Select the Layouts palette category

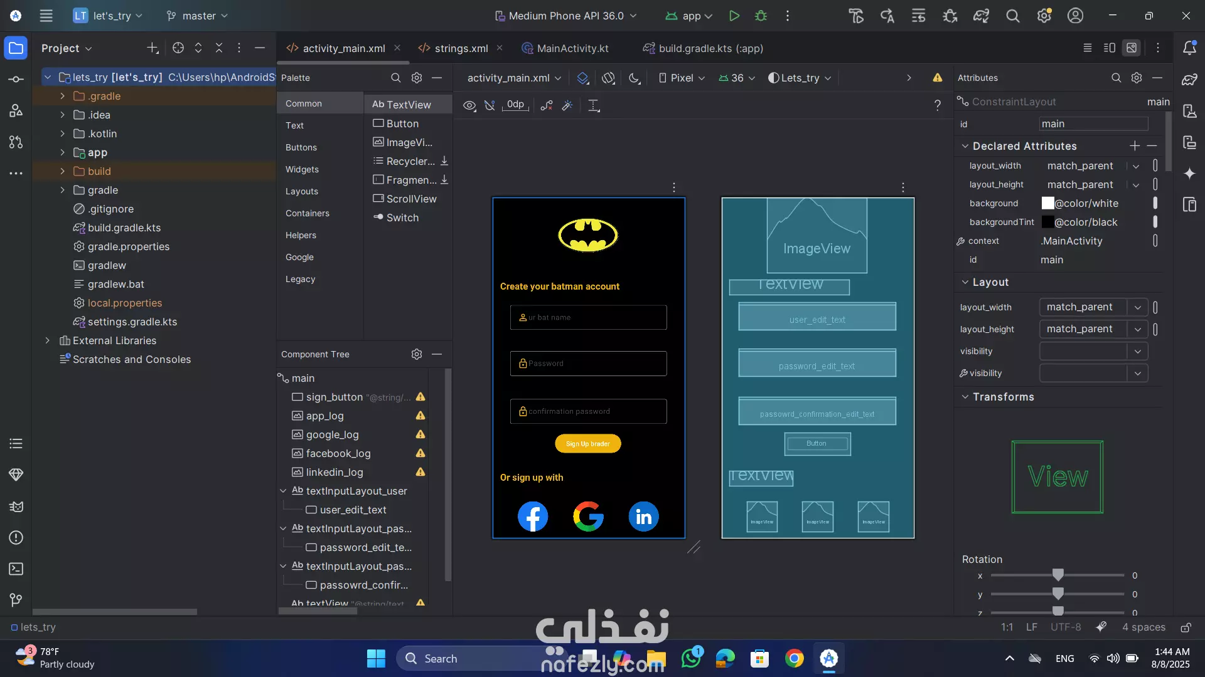click(302, 191)
